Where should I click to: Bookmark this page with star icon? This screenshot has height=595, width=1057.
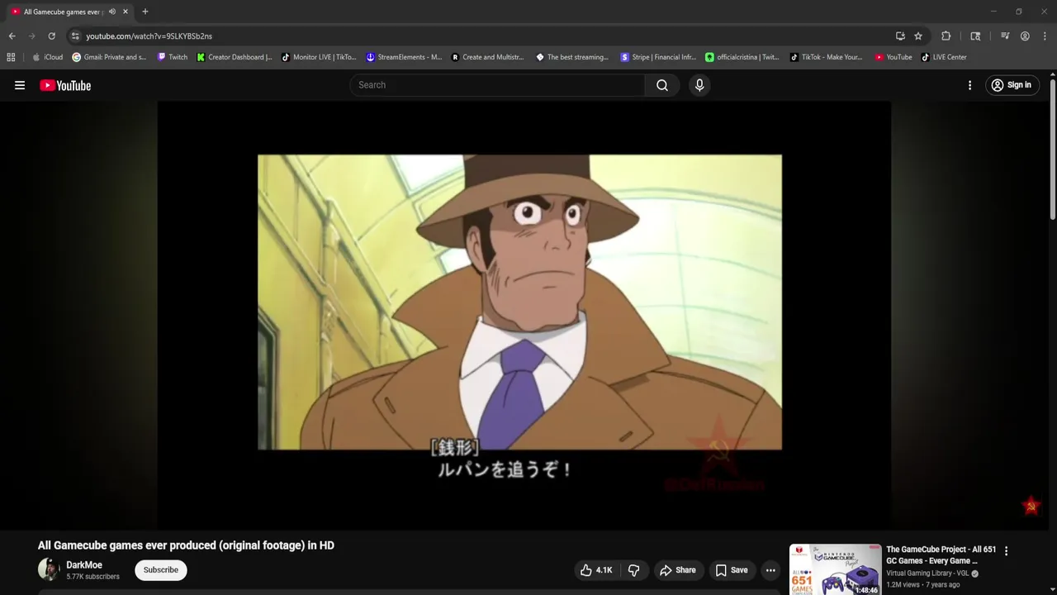[918, 36]
